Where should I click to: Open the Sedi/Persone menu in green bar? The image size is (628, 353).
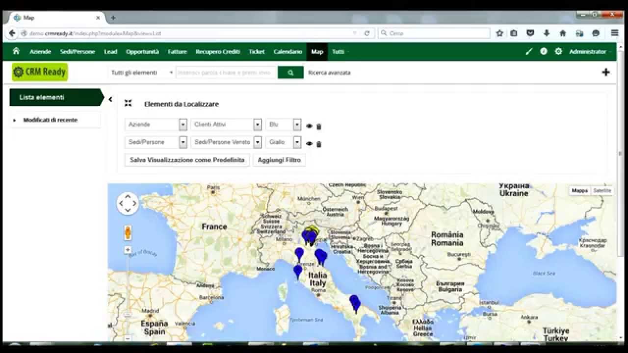point(78,51)
